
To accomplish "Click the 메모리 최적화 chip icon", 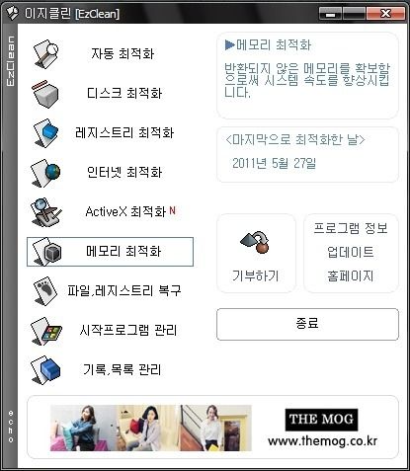I will tap(47, 252).
